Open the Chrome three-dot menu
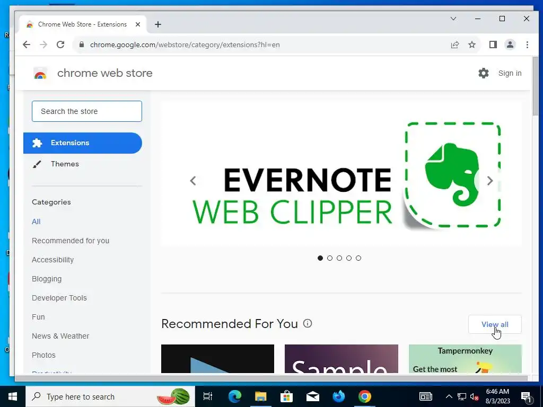This screenshot has width=543, height=407. coord(527,45)
